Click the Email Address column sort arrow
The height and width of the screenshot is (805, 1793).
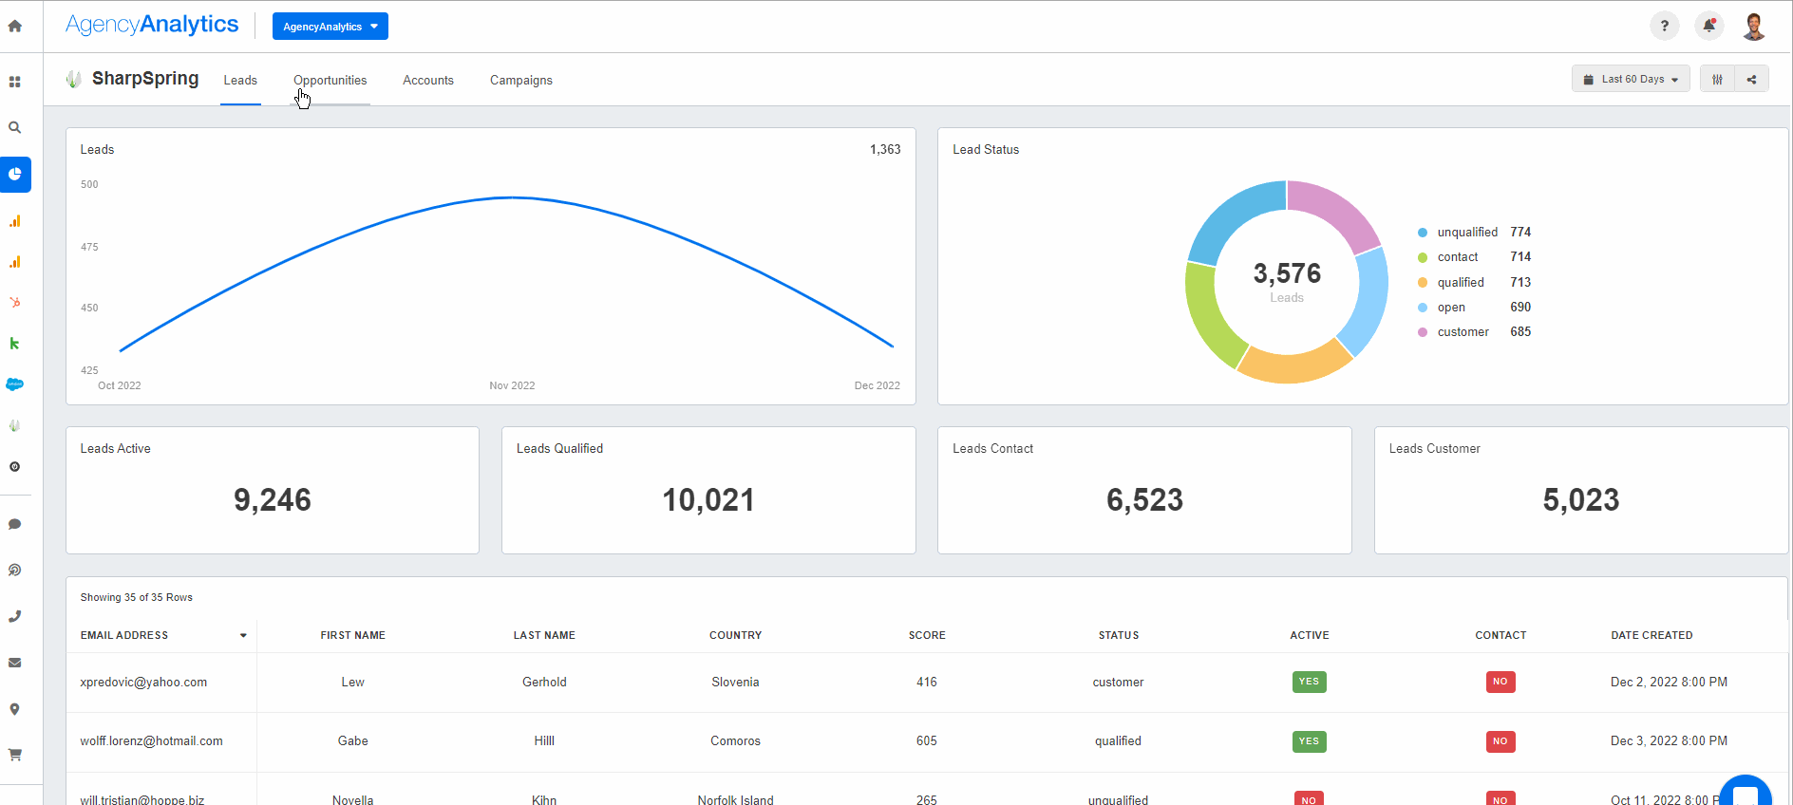[243, 636]
